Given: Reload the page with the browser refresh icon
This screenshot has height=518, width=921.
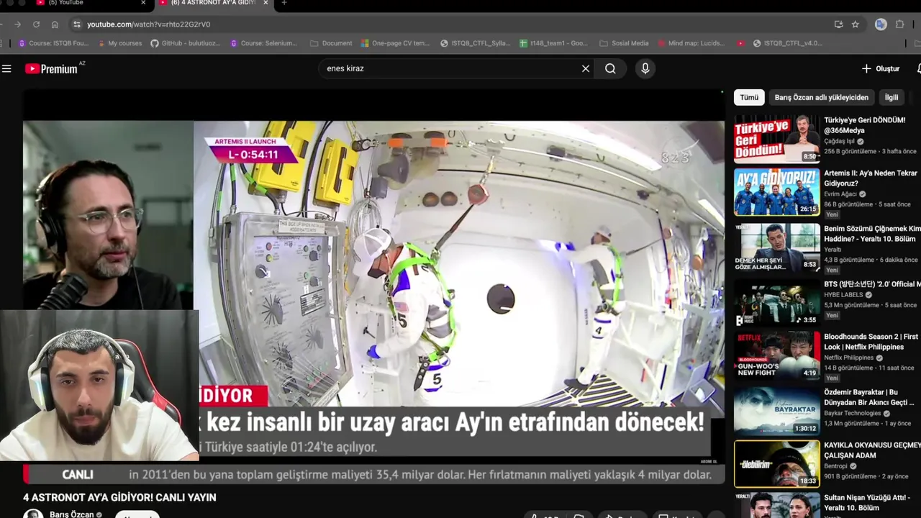Looking at the screenshot, I should (36, 24).
